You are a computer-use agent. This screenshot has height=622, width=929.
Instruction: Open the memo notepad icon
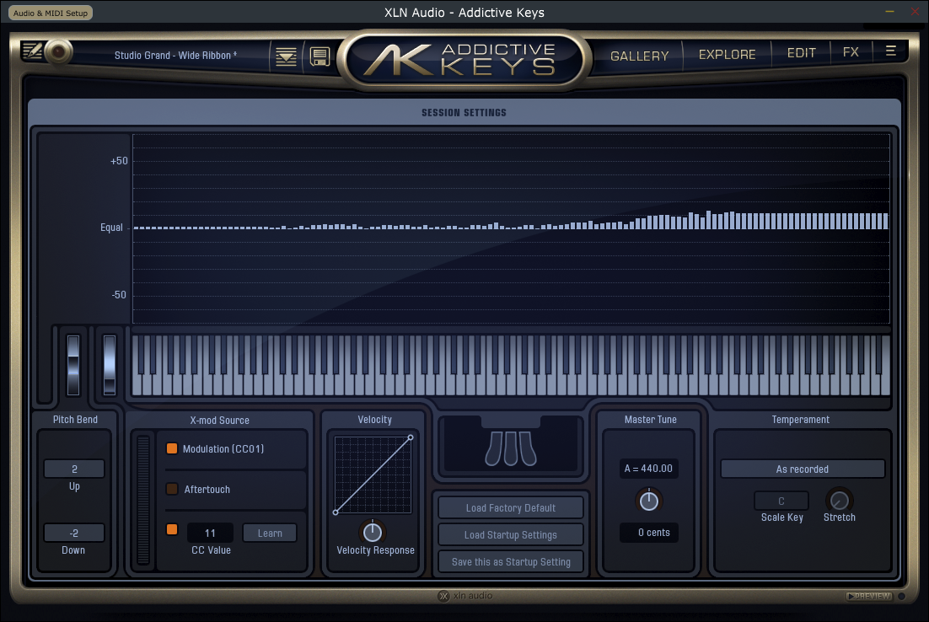point(32,51)
